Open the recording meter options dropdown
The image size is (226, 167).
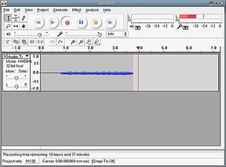click(185, 27)
